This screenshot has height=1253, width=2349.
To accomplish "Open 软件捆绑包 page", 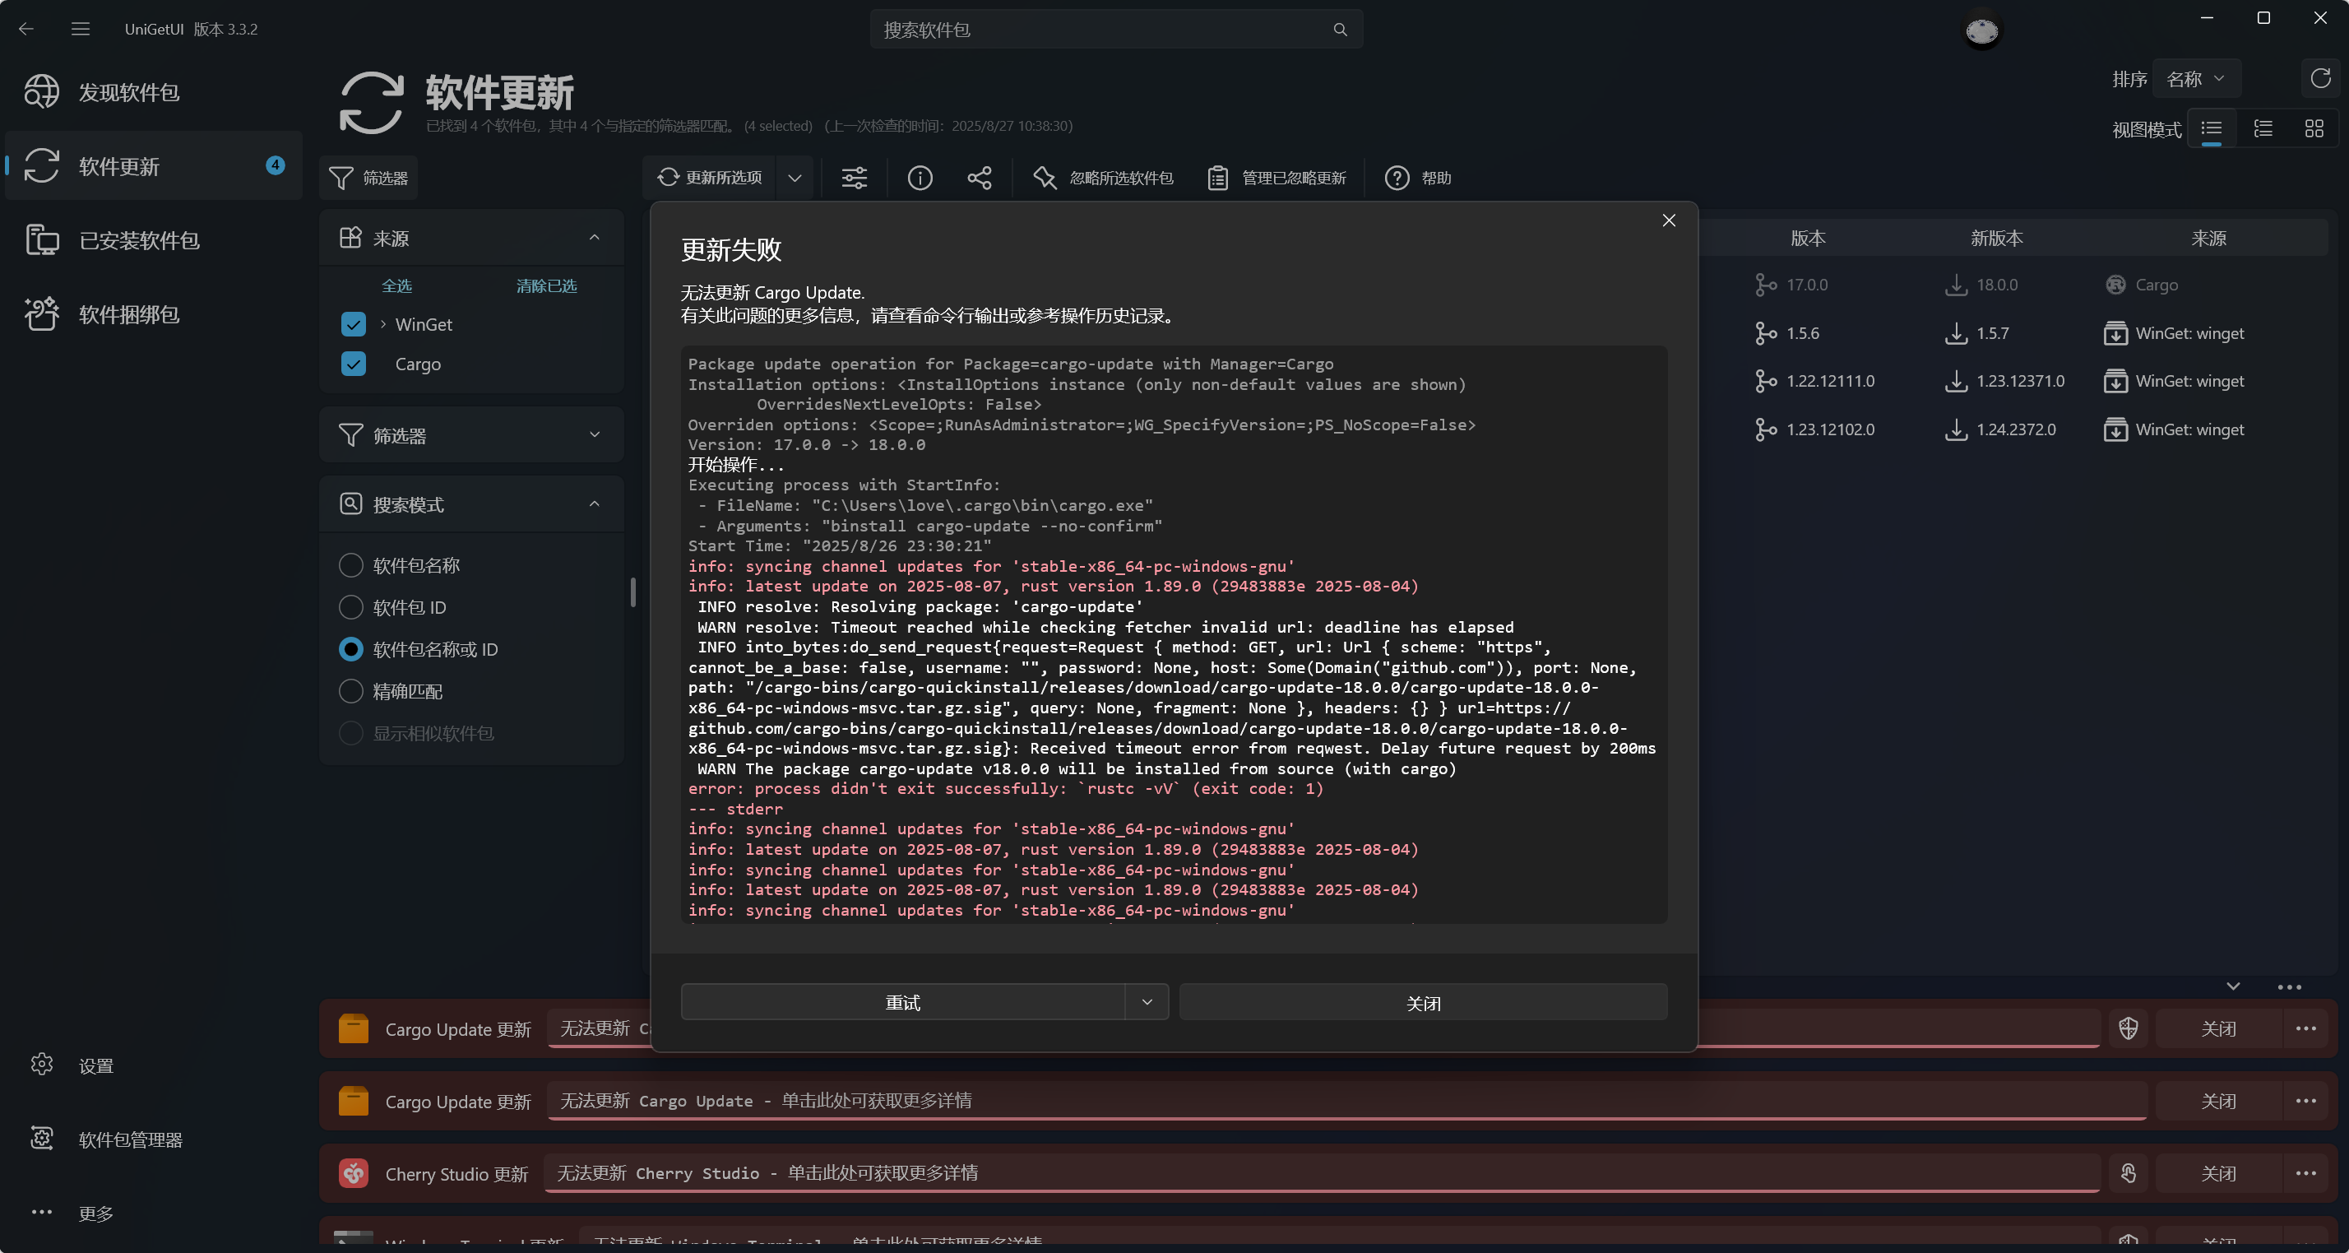I will click(153, 314).
